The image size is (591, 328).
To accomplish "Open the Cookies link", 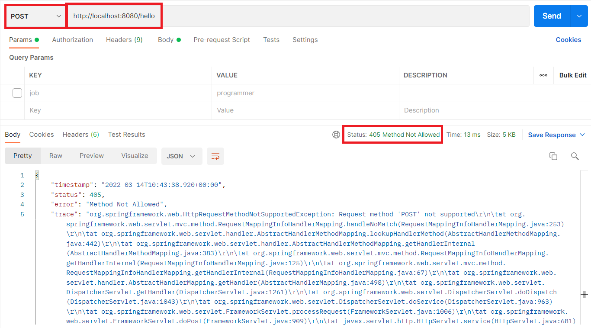I will [569, 40].
